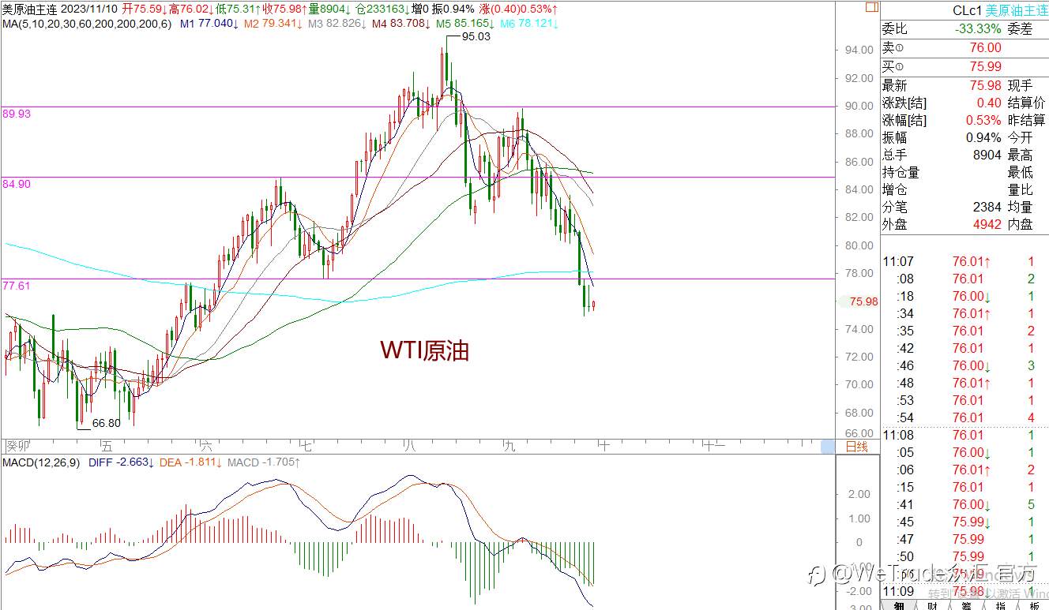Click the blue time-axis scroll thumb
Screen dimensions: 1049x610
click(x=828, y=447)
